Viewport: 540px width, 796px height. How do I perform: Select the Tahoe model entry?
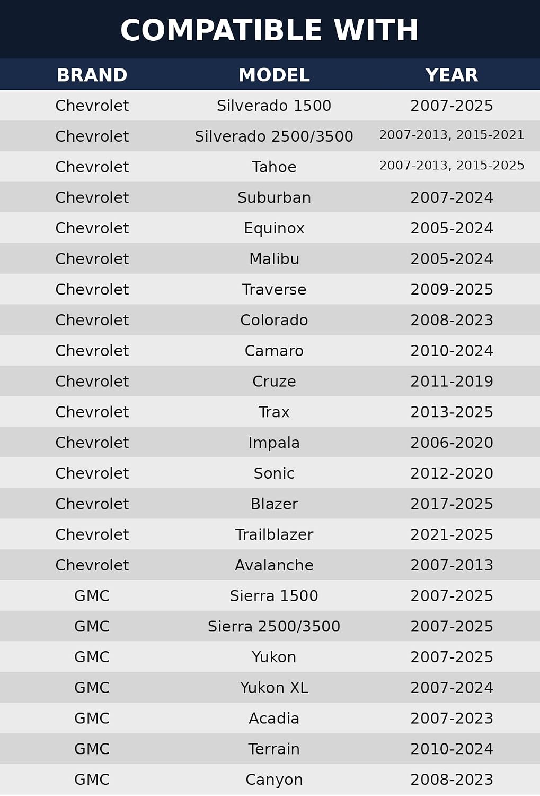point(274,167)
